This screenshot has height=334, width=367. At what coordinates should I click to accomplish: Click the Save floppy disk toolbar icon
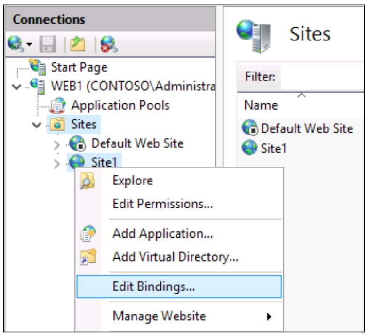click(x=48, y=44)
